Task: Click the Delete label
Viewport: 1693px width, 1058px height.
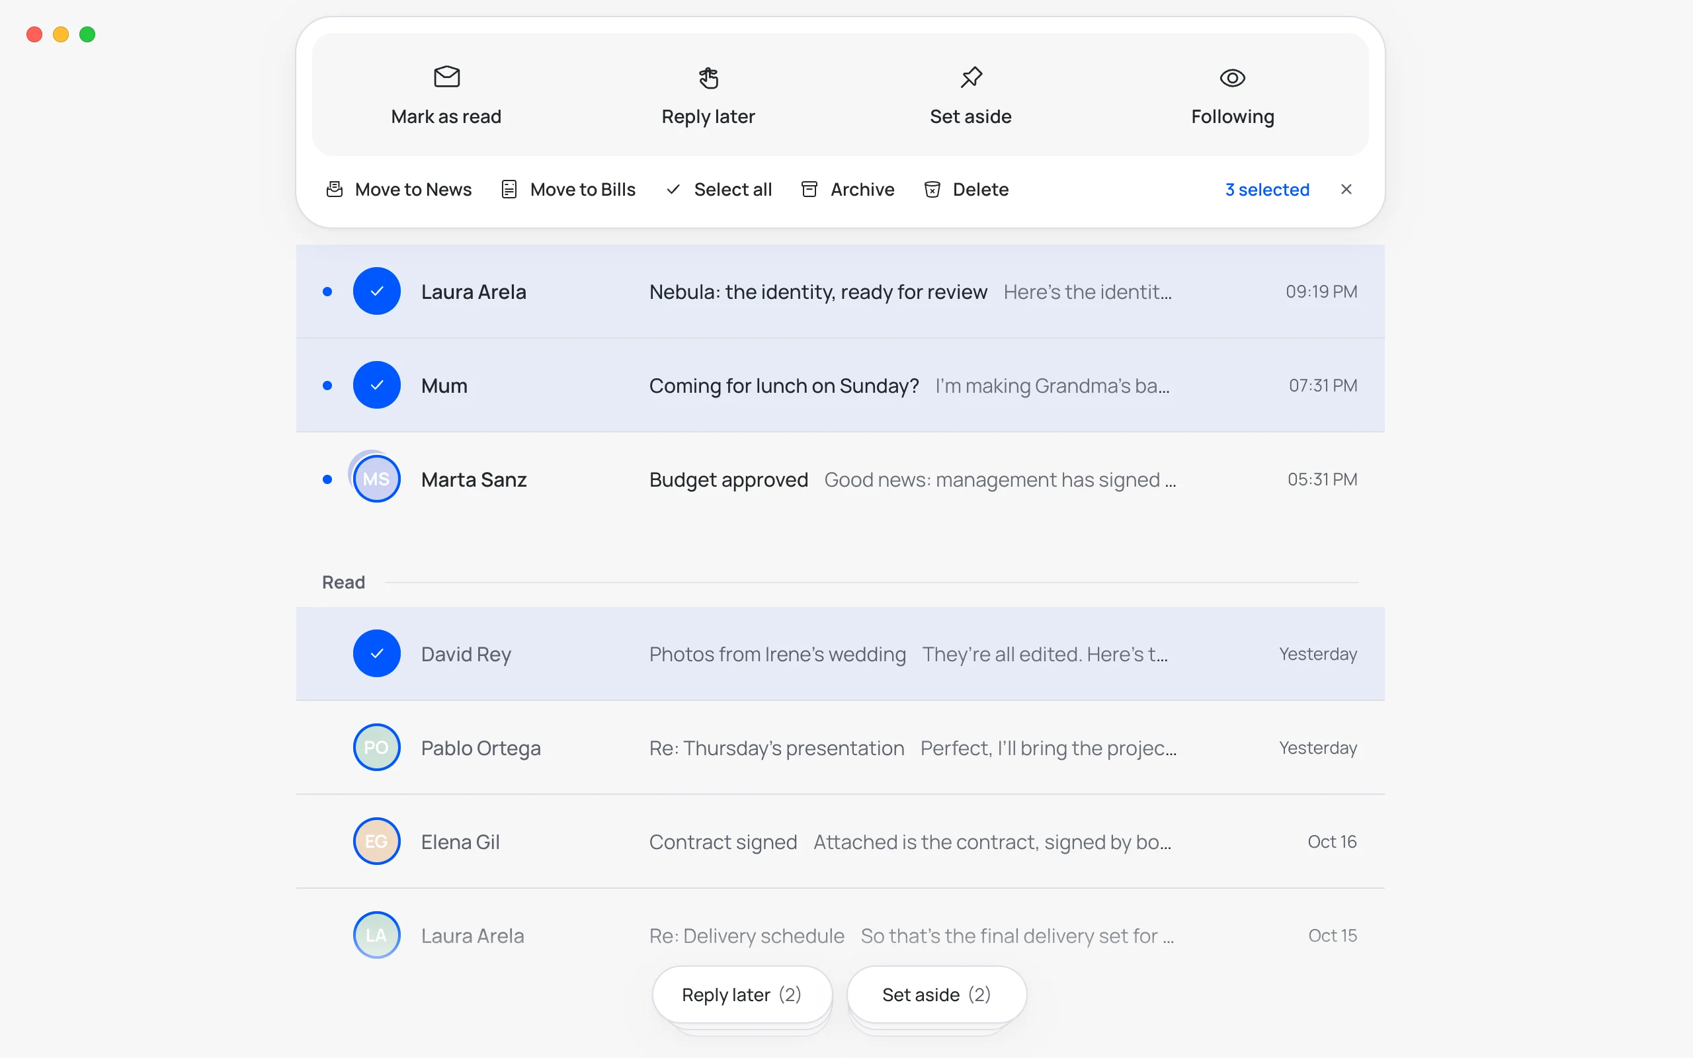Action: (x=980, y=190)
